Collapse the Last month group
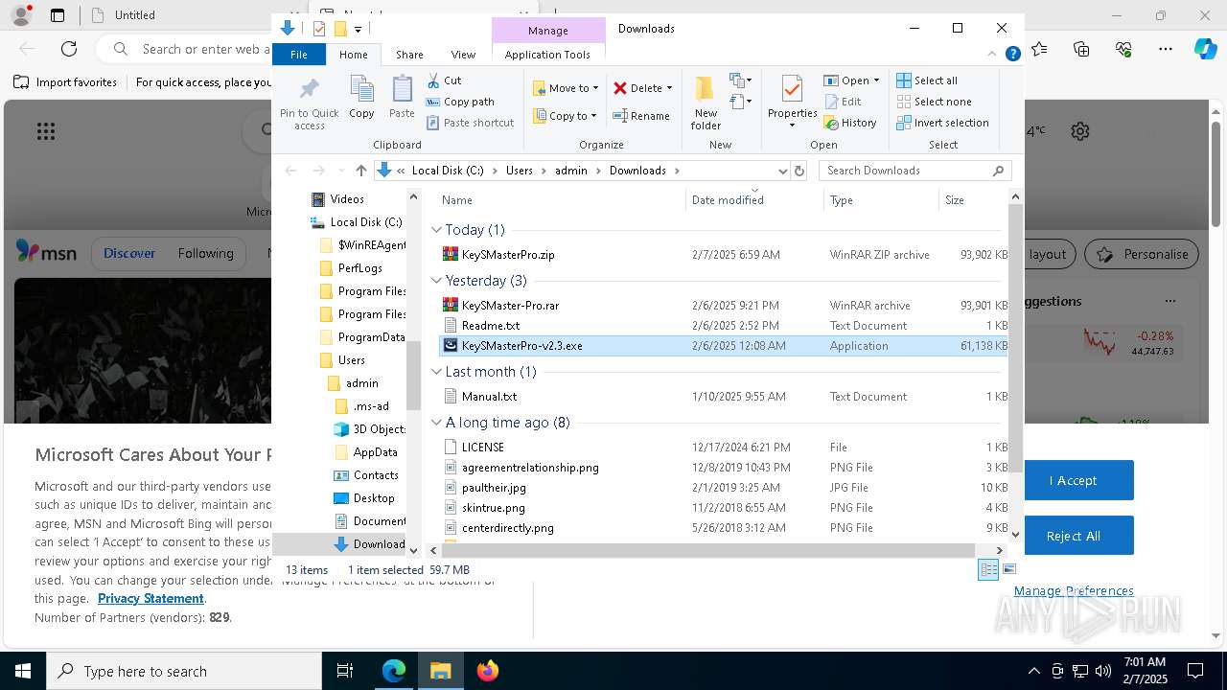Image resolution: width=1227 pixels, height=690 pixels. 436,372
